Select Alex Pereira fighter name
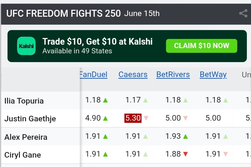The height and width of the screenshot is (167, 251). click(26, 137)
